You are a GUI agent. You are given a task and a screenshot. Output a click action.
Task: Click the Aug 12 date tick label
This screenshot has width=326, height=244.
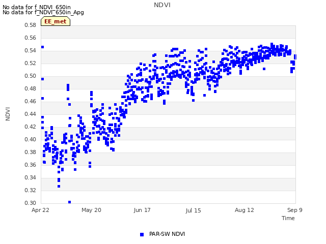click(x=244, y=210)
